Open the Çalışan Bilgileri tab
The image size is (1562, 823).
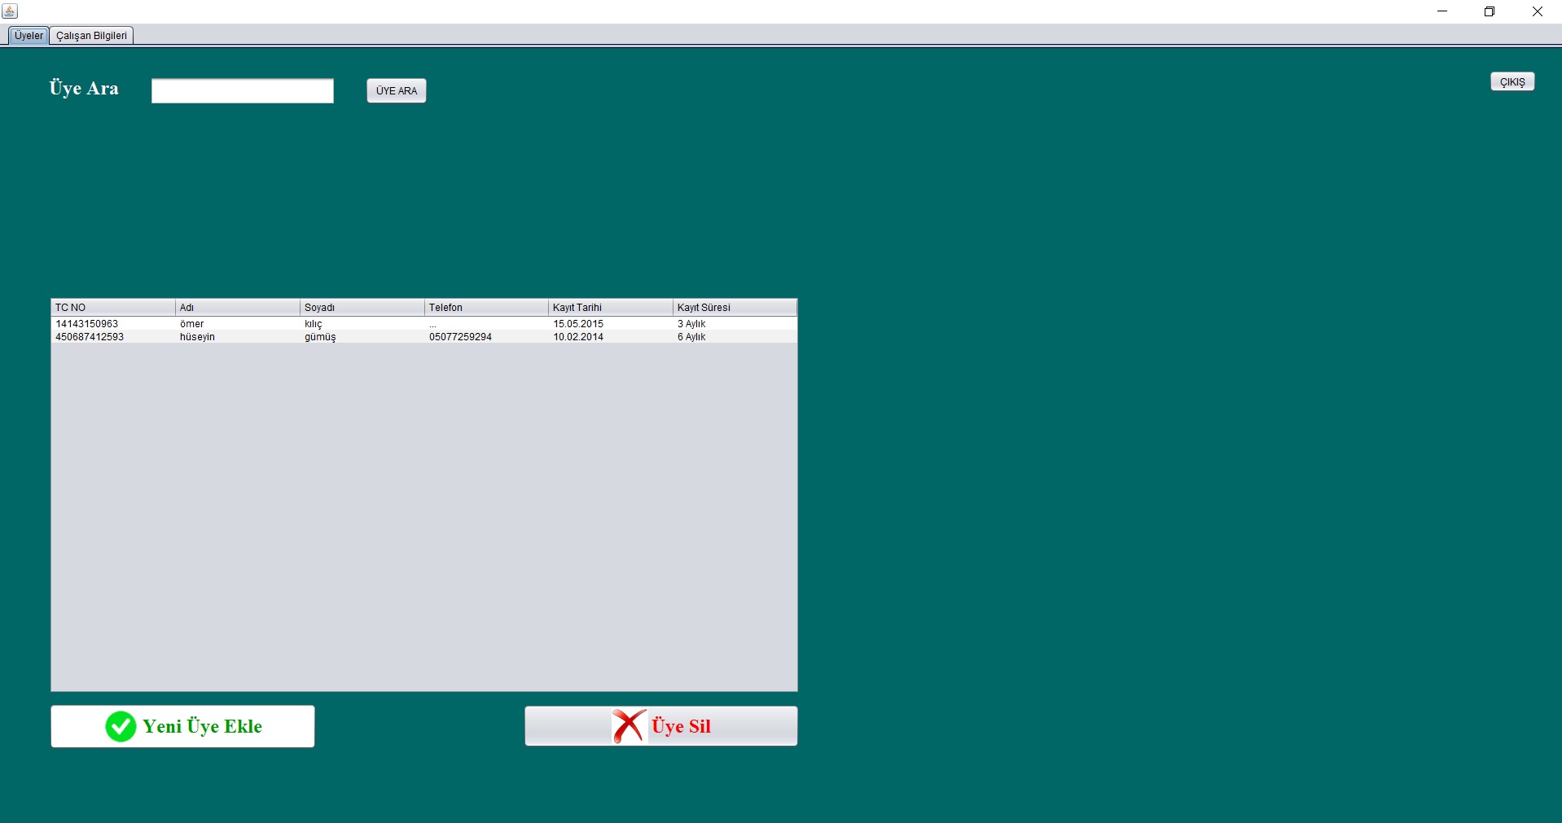tap(91, 36)
